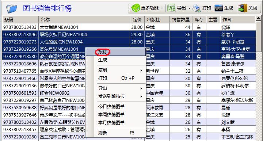Click the printer 打印 icon
The height and width of the screenshot is (141, 263).
tap(197, 8)
